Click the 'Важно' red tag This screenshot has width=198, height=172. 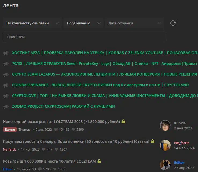(x=10, y=129)
